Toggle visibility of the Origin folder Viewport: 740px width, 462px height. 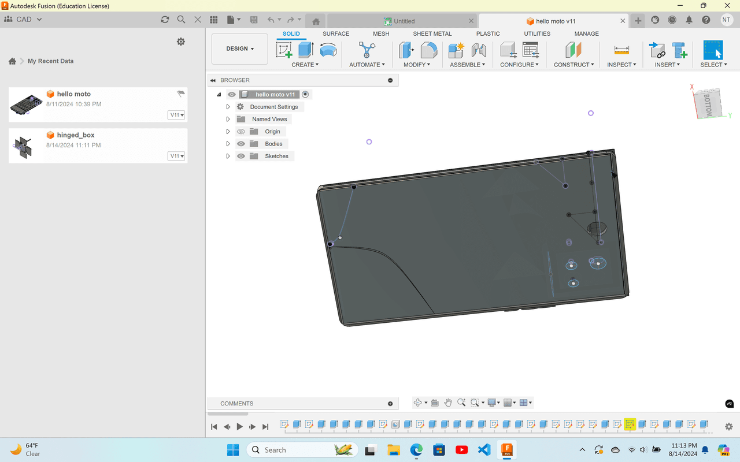tap(241, 132)
